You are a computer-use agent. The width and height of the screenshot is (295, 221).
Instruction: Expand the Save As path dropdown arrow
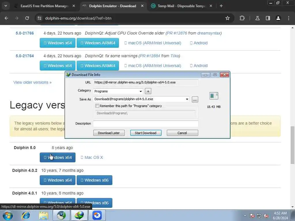pos(187,99)
